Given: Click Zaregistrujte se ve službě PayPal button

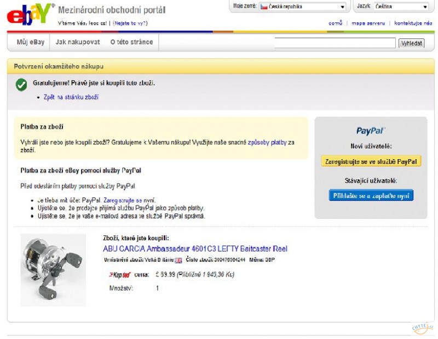Looking at the screenshot, I should tap(371, 161).
